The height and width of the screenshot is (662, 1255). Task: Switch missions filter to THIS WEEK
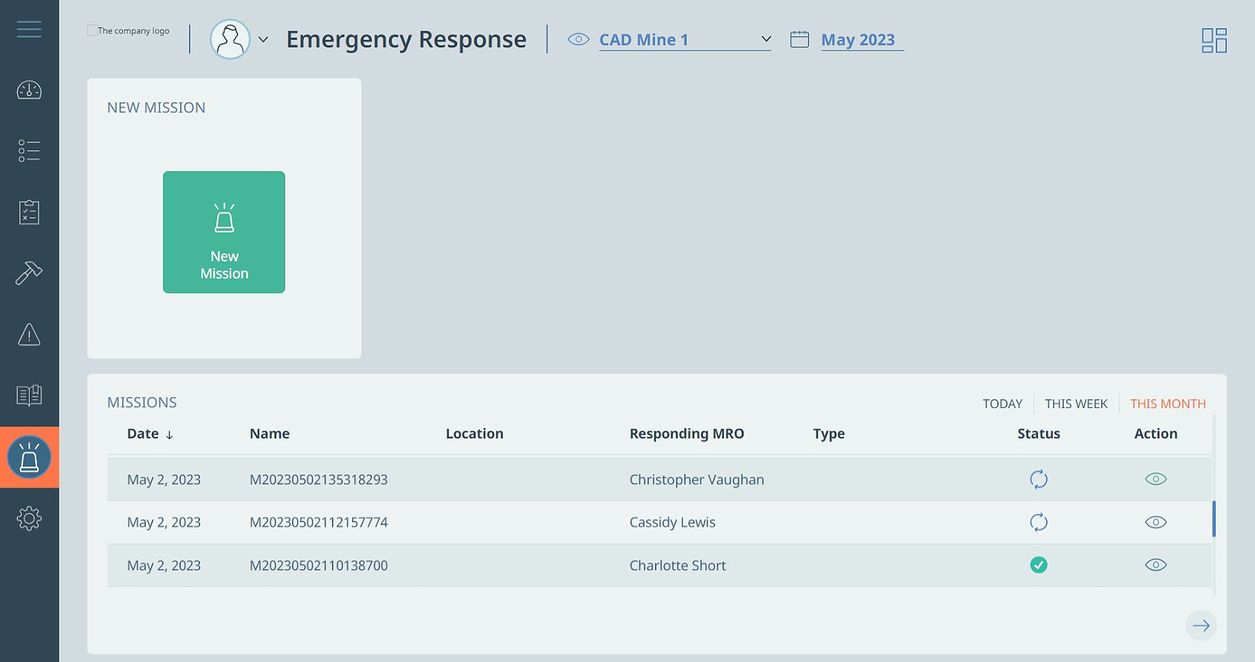[x=1076, y=404]
